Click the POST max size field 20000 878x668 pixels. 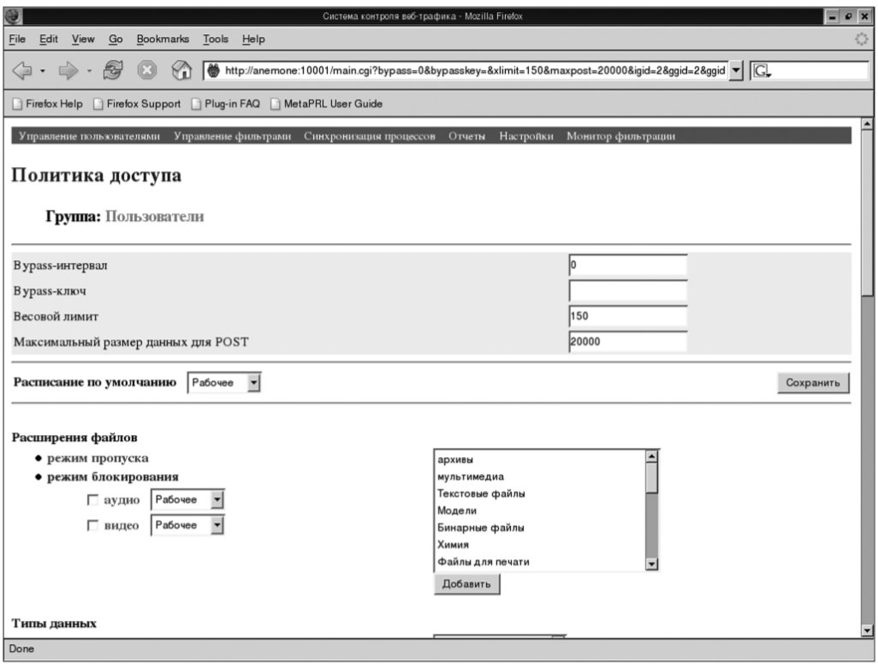click(628, 342)
